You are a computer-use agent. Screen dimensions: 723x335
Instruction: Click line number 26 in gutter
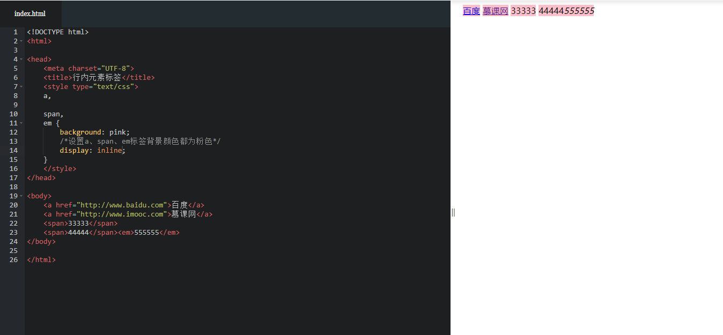coord(13,260)
